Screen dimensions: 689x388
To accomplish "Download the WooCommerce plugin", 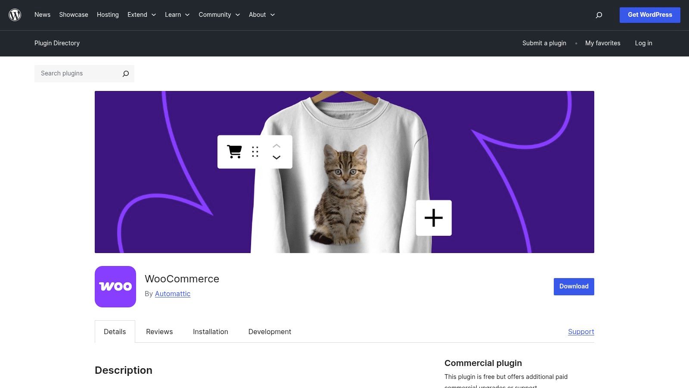I will [x=573, y=286].
